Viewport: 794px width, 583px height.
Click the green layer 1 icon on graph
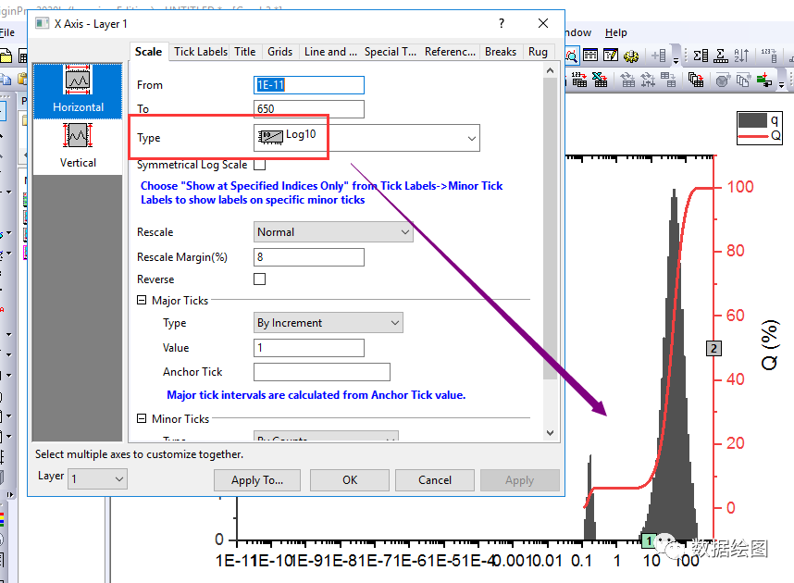tap(649, 541)
